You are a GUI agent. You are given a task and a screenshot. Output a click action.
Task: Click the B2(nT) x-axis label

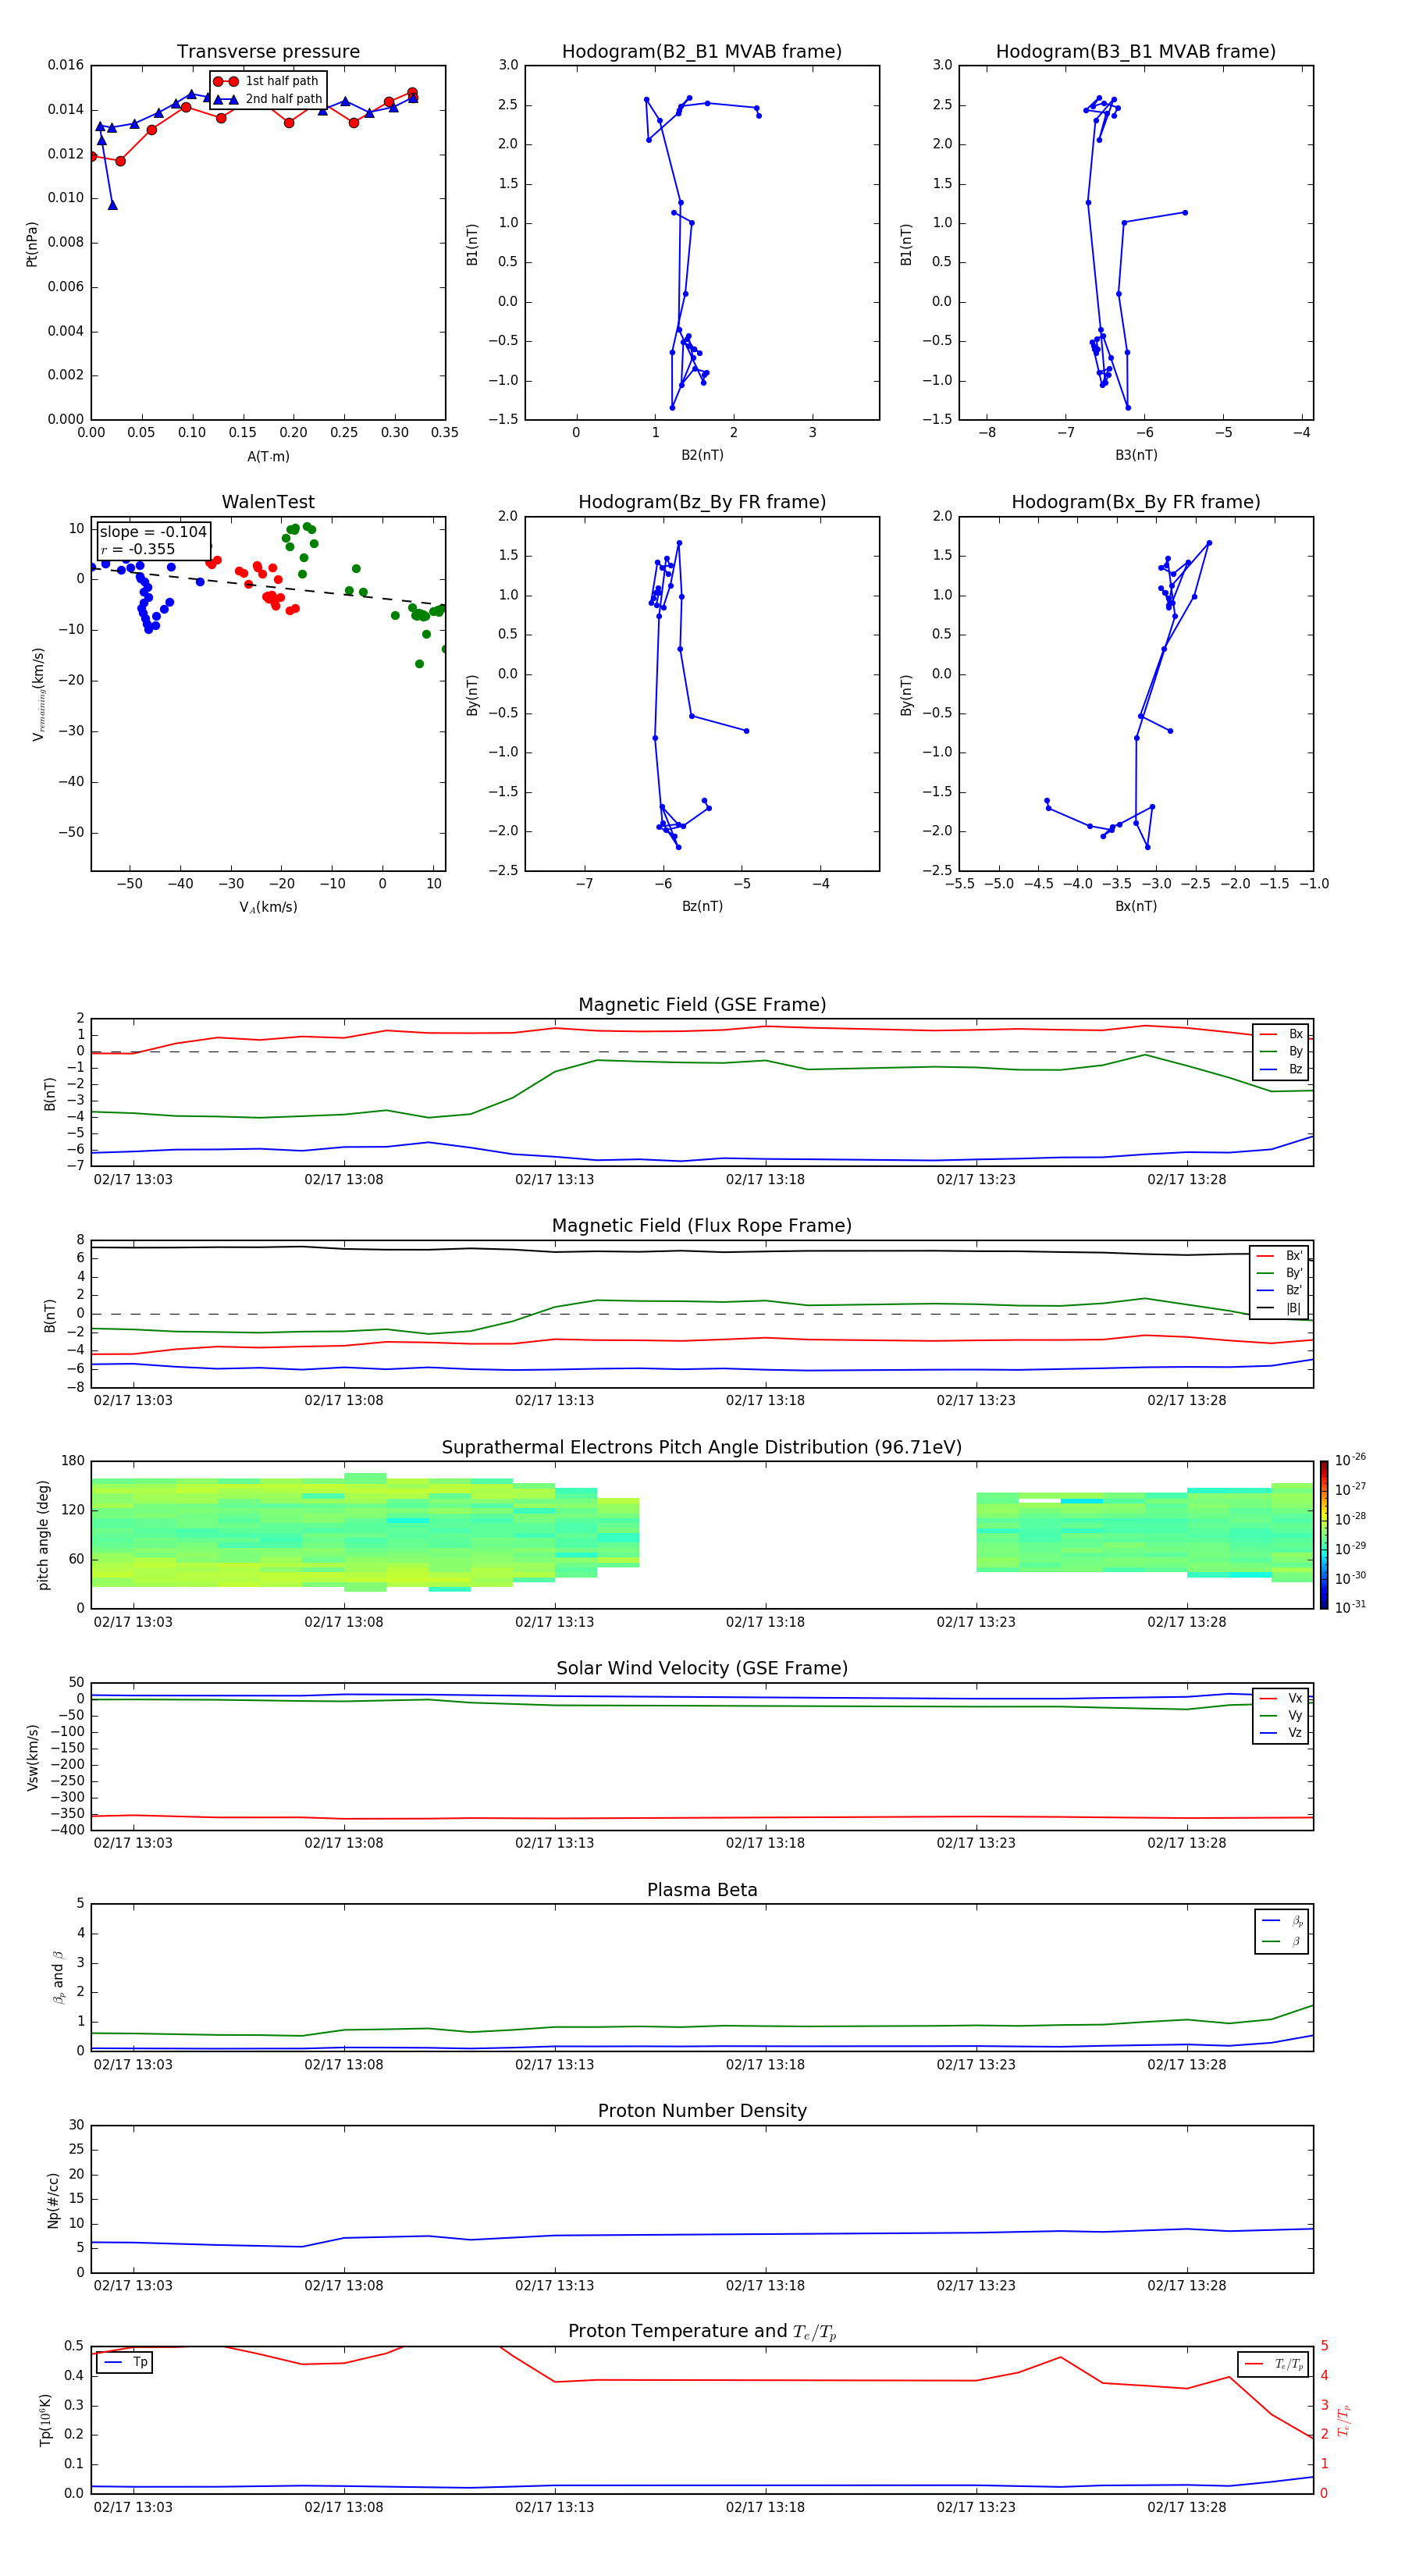point(702,455)
